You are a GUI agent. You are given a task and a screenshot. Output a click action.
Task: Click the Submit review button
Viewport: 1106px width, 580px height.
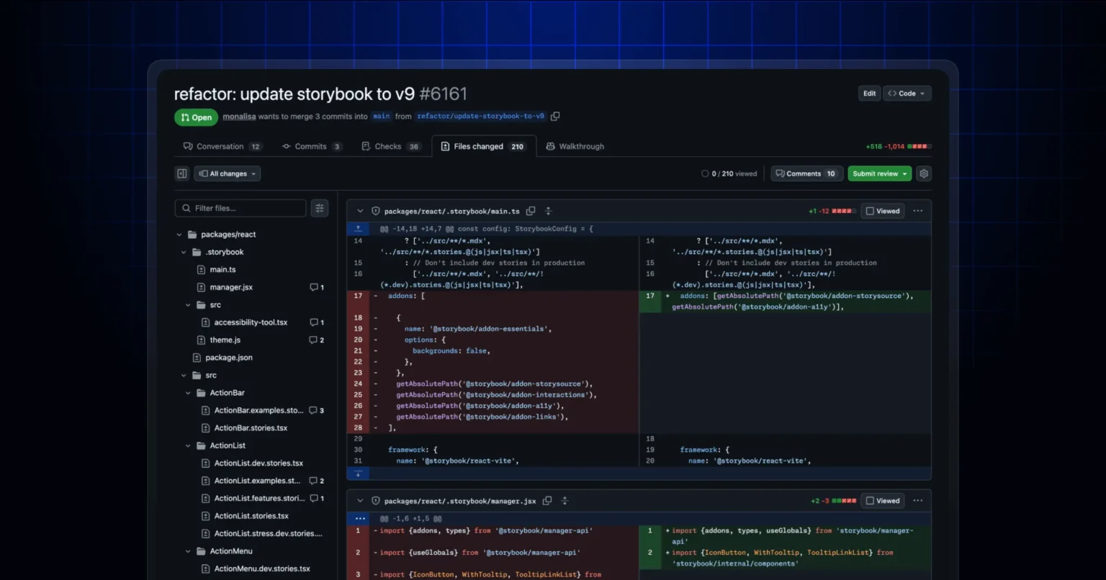[x=875, y=173]
